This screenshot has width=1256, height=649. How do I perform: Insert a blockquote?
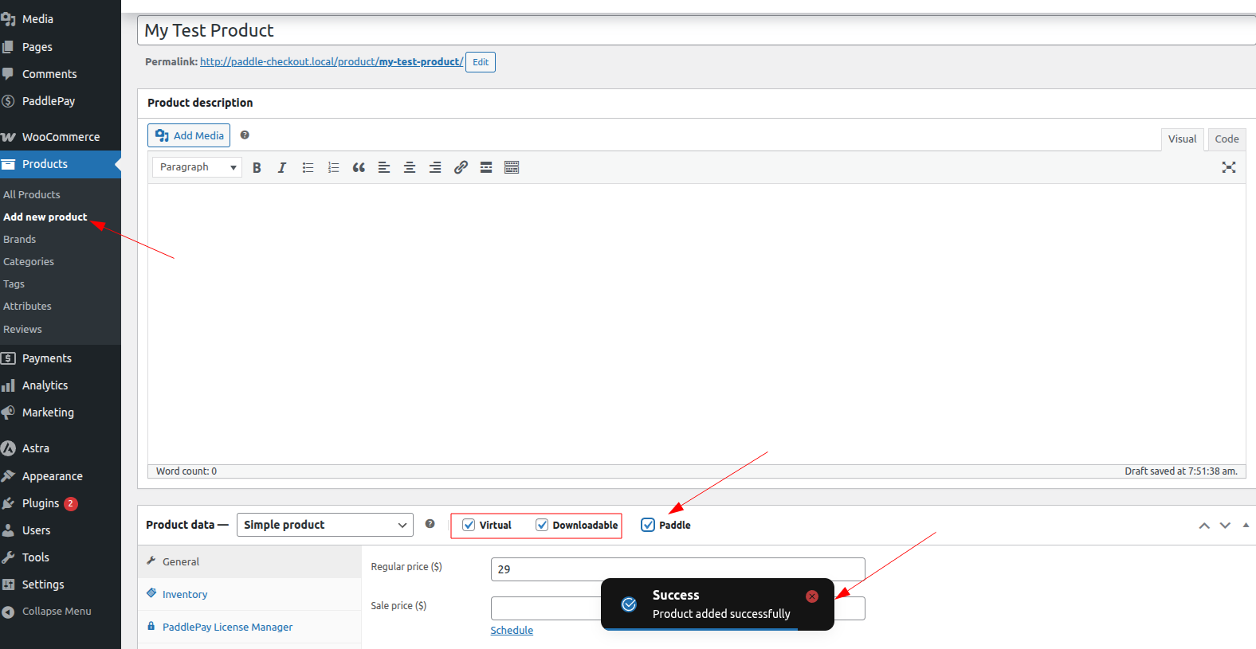pos(359,167)
